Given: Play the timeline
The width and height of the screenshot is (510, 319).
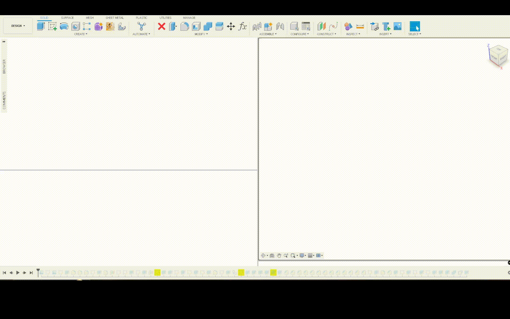Looking at the screenshot, I should tap(18, 272).
